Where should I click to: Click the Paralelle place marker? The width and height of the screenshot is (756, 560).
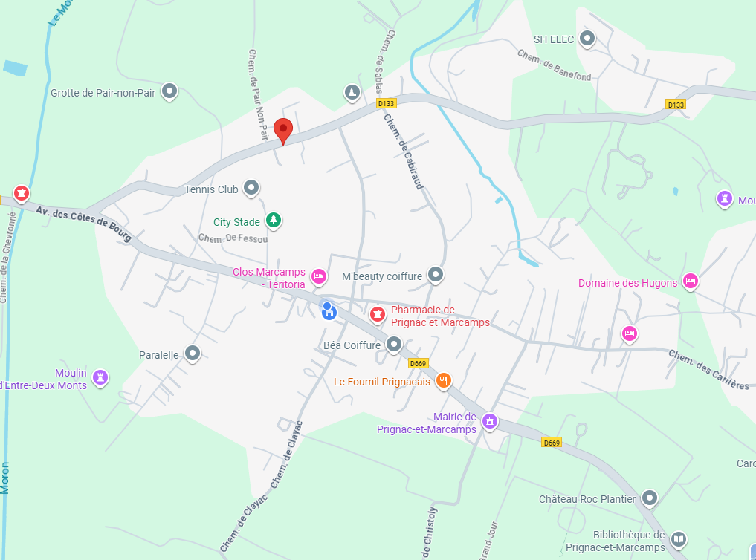click(193, 354)
